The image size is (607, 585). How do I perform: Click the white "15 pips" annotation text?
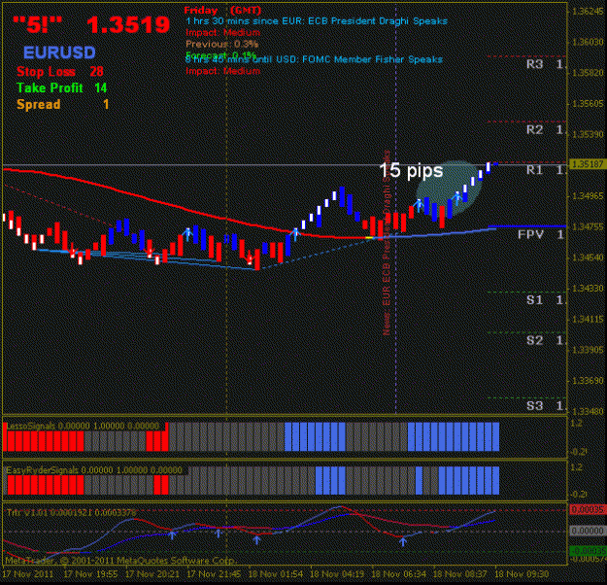tap(411, 170)
